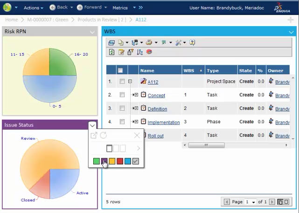The height and width of the screenshot is (213, 299).
Task: Toggle the select-all checkbox in table header
Action: coord(120,71)
